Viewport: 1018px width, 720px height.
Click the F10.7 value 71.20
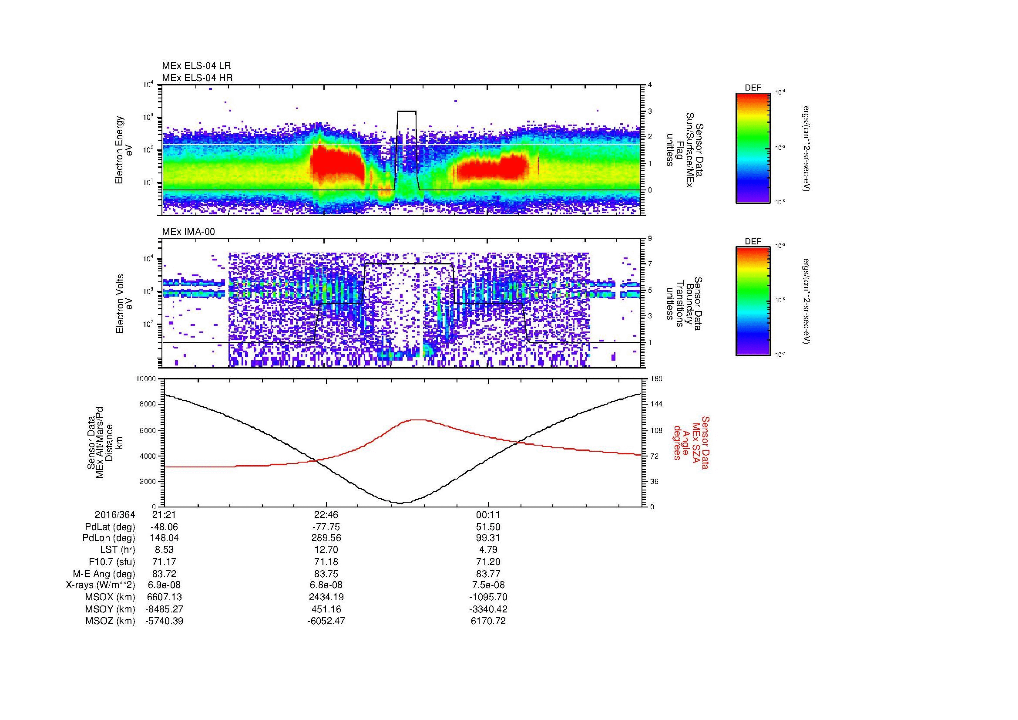coord(488,561)
